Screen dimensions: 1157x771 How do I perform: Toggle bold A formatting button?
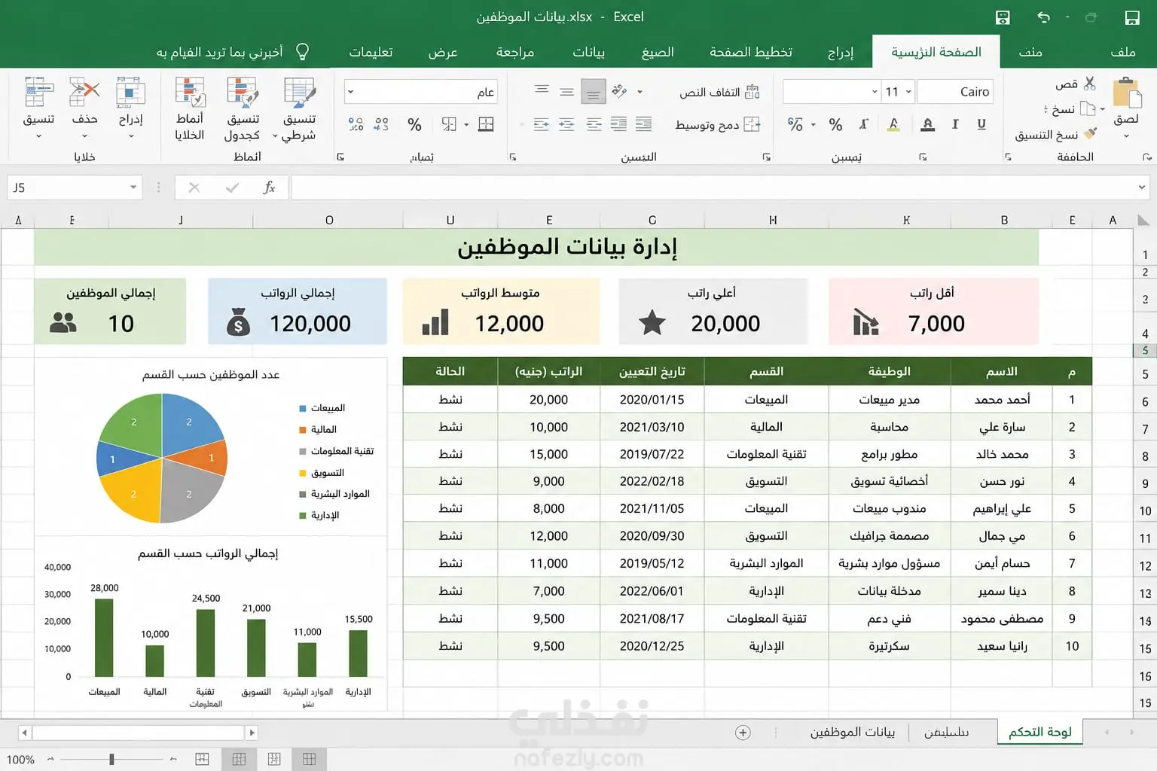928,124
